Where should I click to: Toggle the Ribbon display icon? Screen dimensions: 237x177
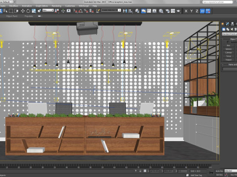(144, 11)
